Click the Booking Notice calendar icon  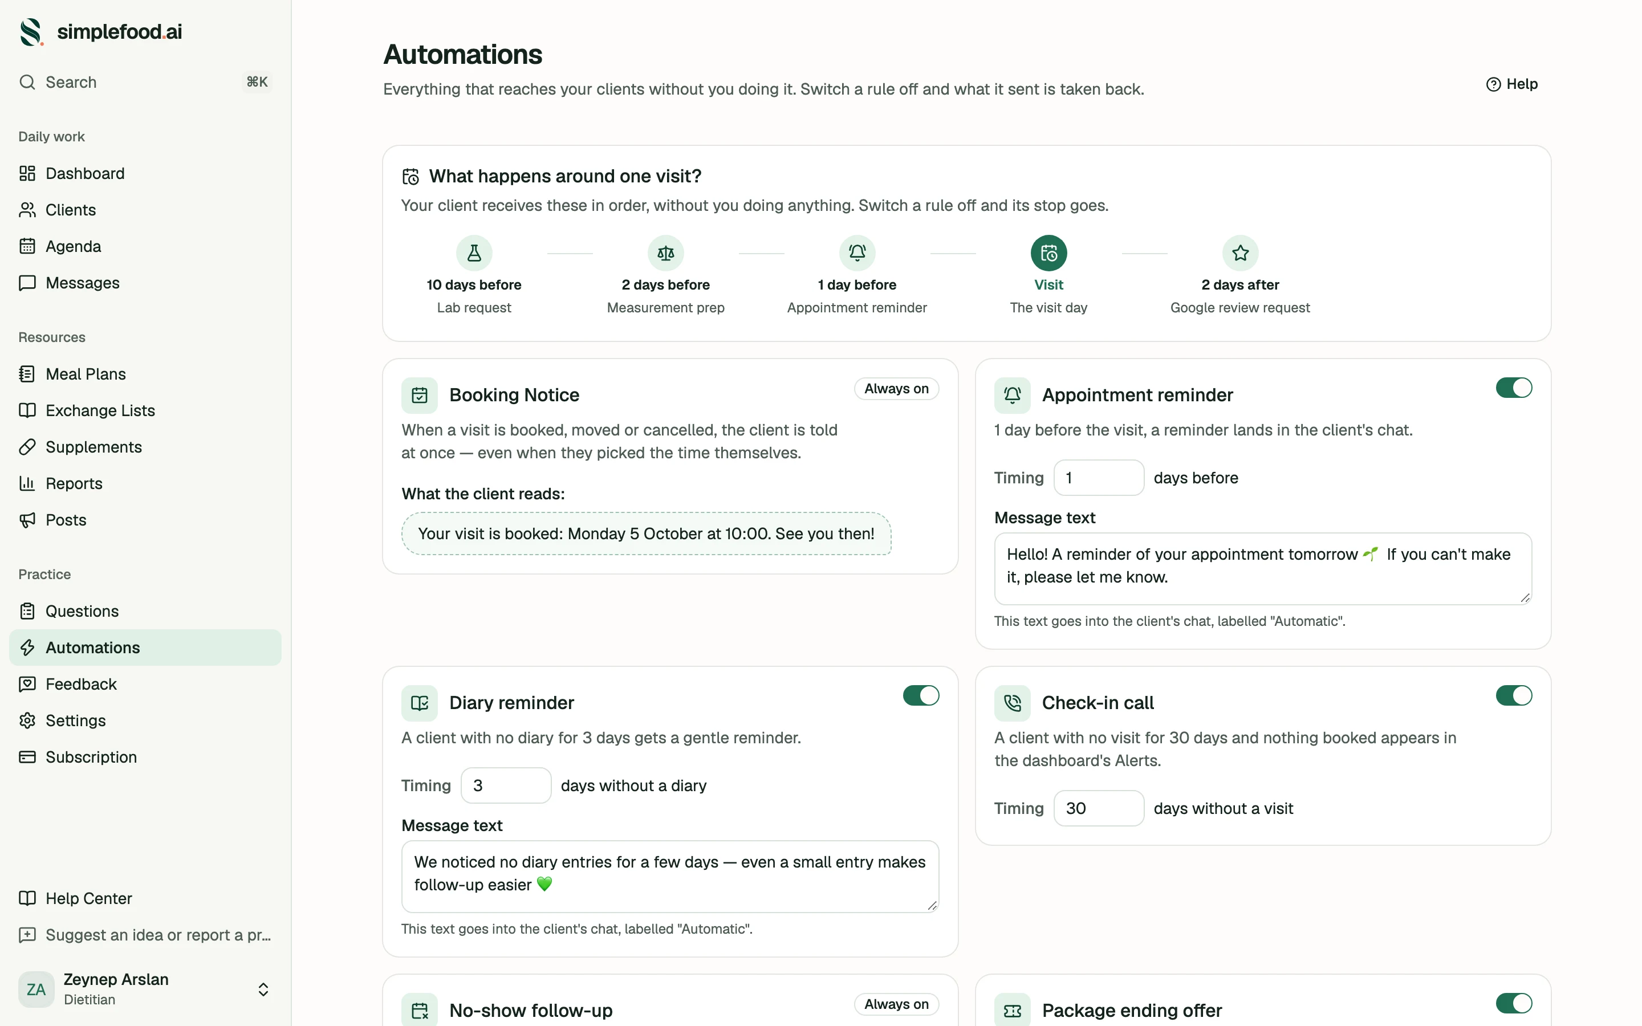coord(419,395)
